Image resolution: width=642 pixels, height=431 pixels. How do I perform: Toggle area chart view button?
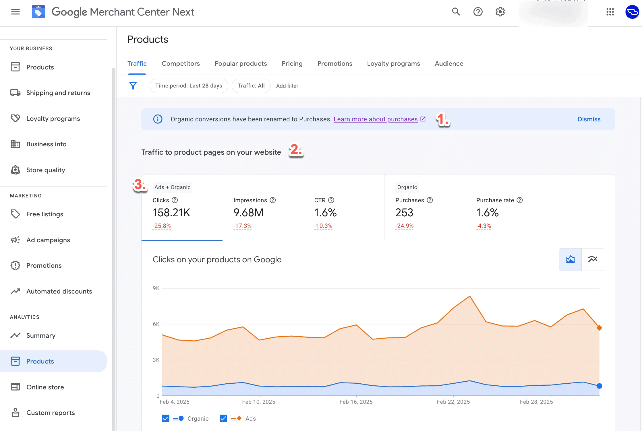[570, 259]
